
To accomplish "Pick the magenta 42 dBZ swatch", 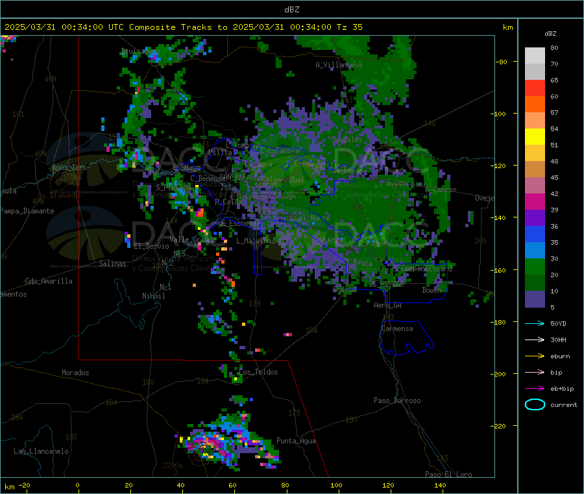I will coord(535,201).
